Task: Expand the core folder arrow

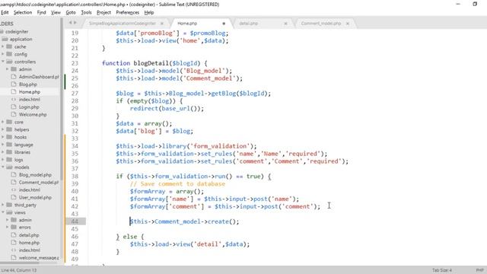Action: [3, 122]
